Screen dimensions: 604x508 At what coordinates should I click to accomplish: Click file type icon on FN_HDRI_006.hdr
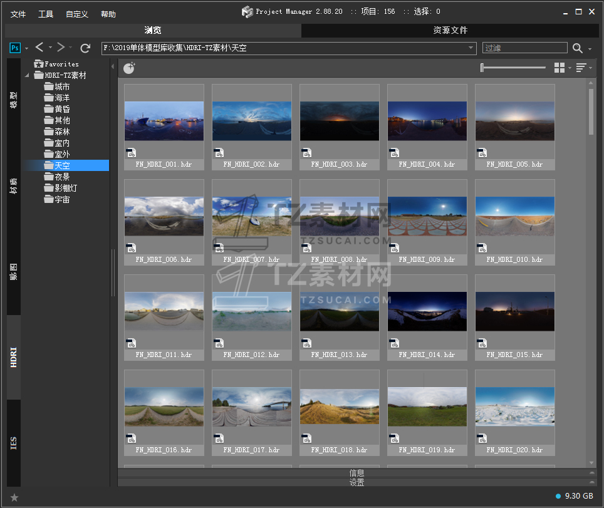[132, 248]
